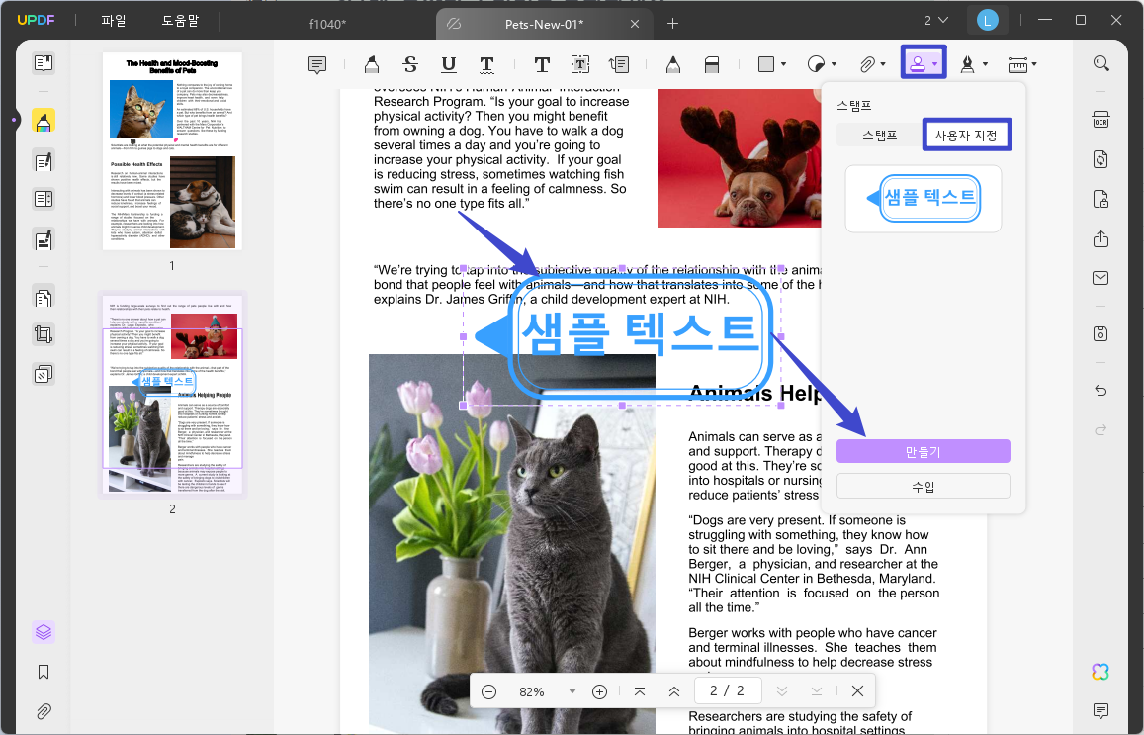Open the rectangle shape tool
Screen dimensions: 1144x735
(x=766, y=65)
